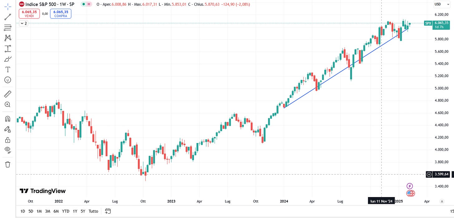Viewport: 454px width, 218px height.
Task: Open the Fibonacci retracement tool
Action: pyautogui.click(x=7, y=27)
